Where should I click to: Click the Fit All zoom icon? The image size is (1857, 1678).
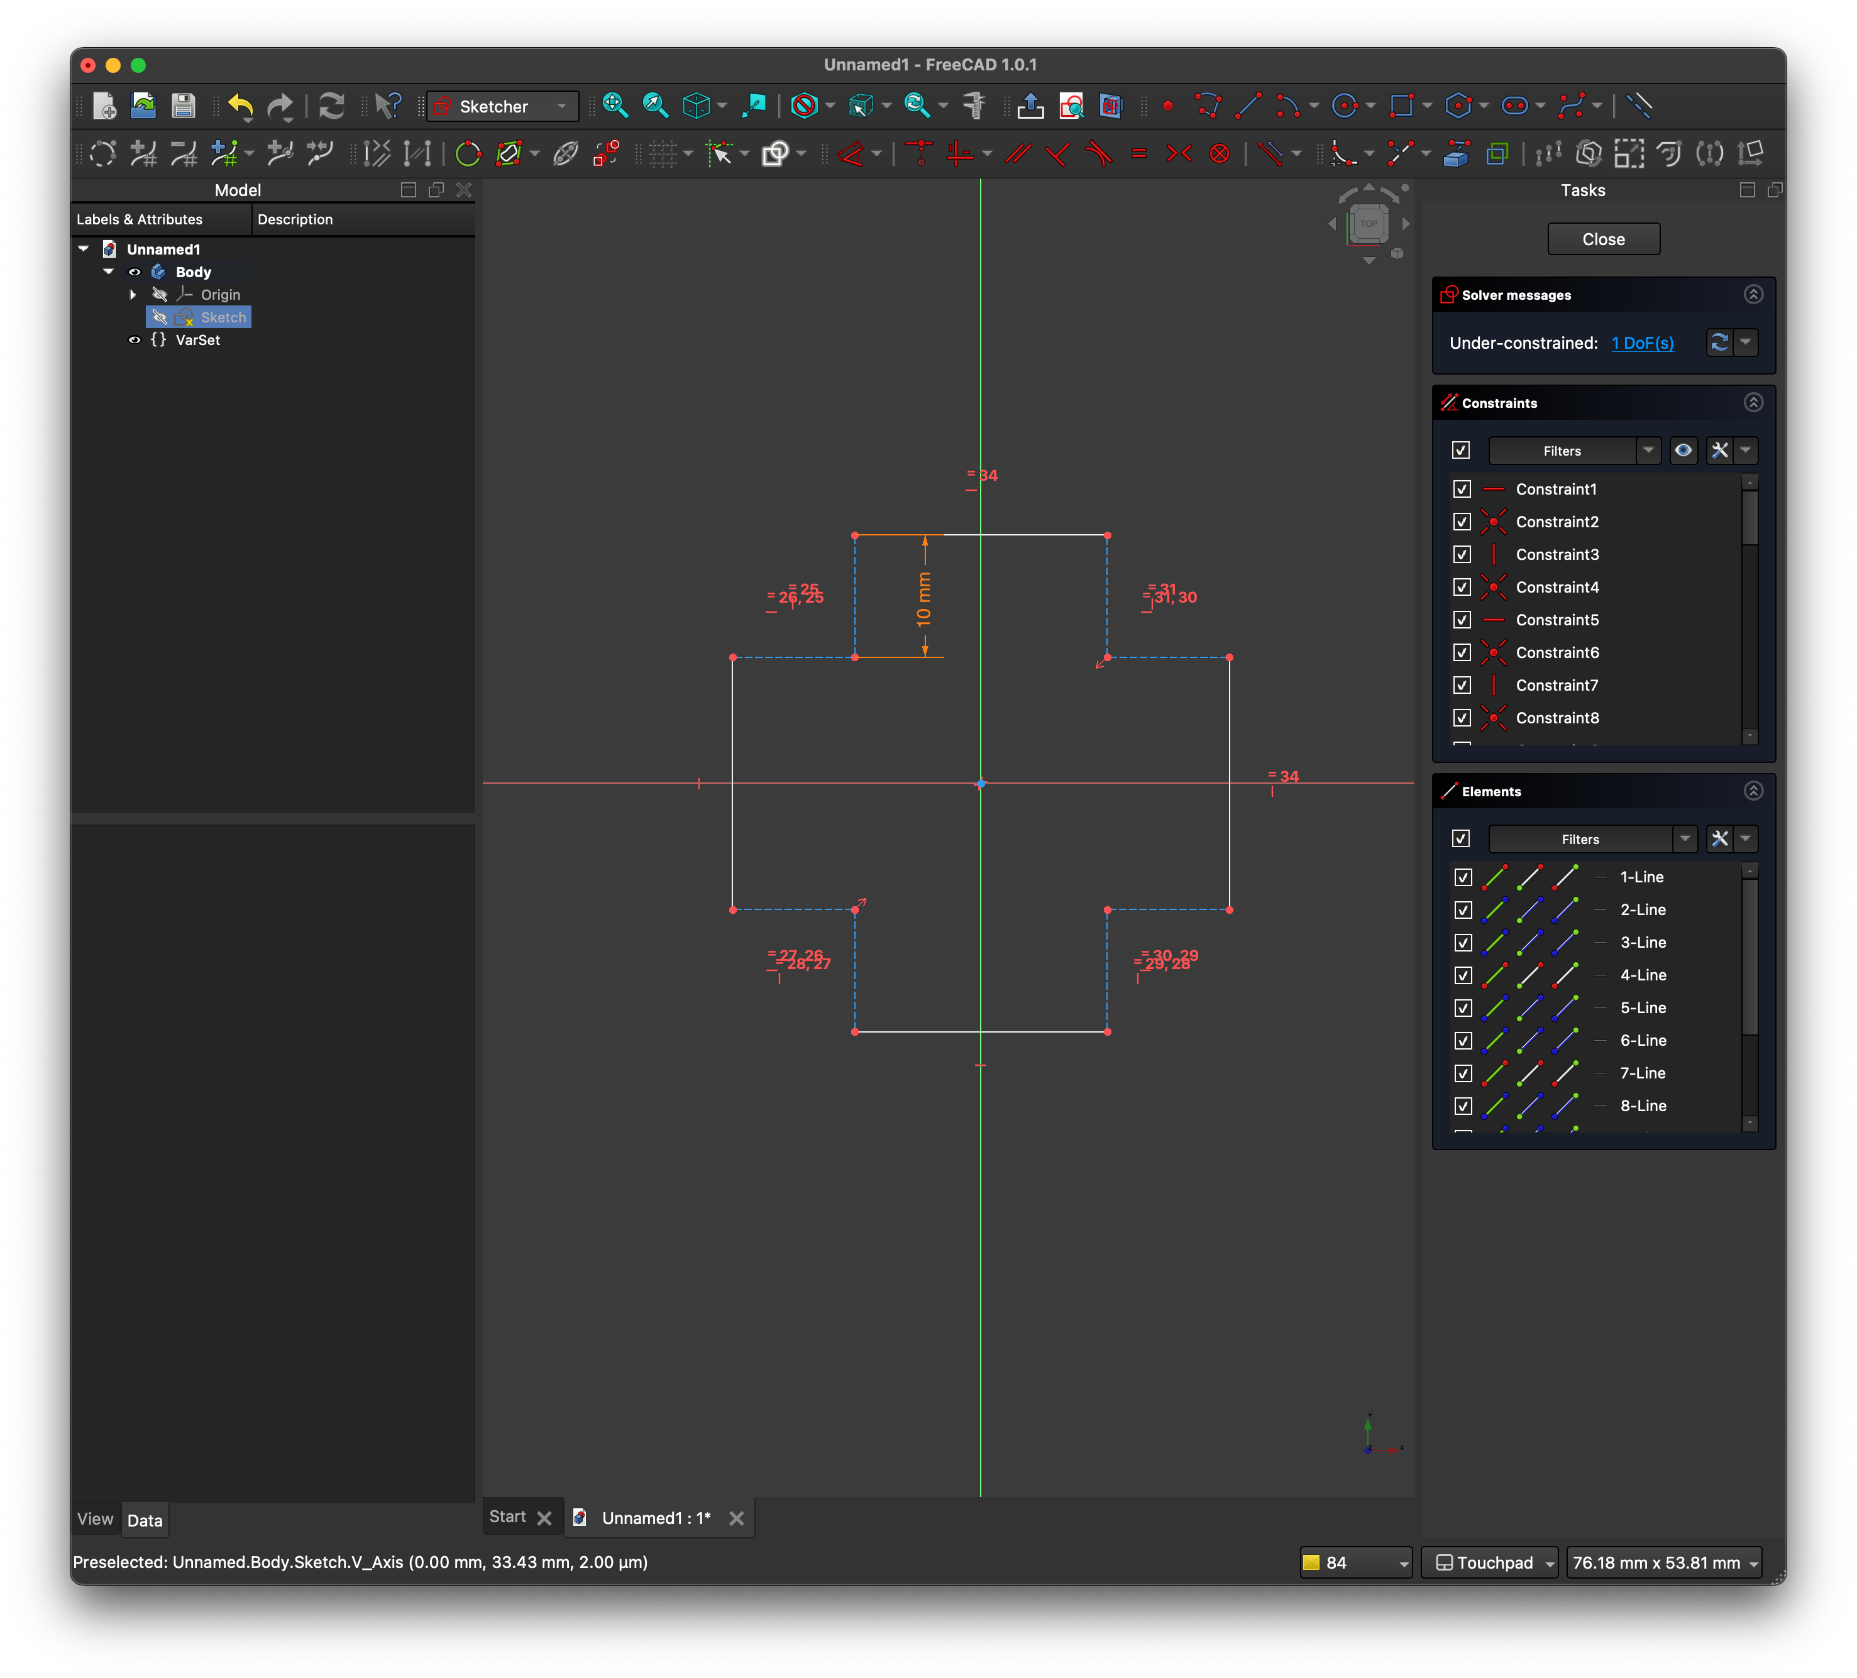614,106
